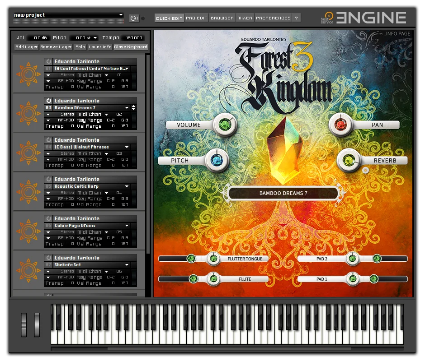
Task: Open the Info Page link
Action: tap(398, 33)
